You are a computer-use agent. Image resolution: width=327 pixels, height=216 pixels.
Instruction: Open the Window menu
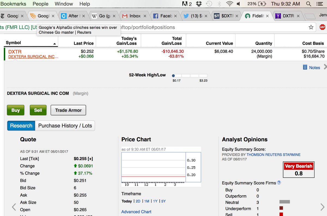(64, 4)
